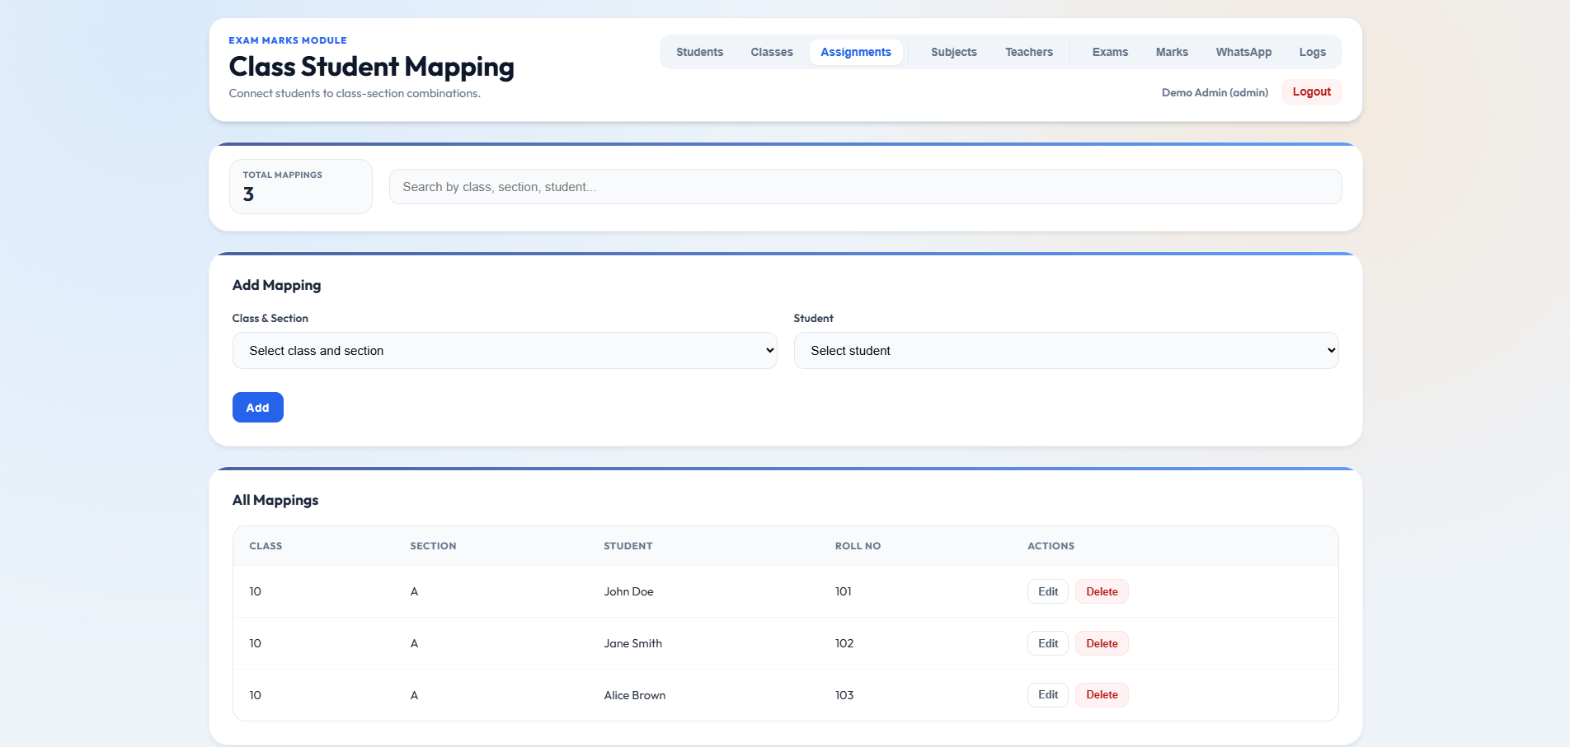The width and height of the screenshot is (1570, 747).
Task: Delete Jane Smith's mapping
Action: (x=1102, y=643)
